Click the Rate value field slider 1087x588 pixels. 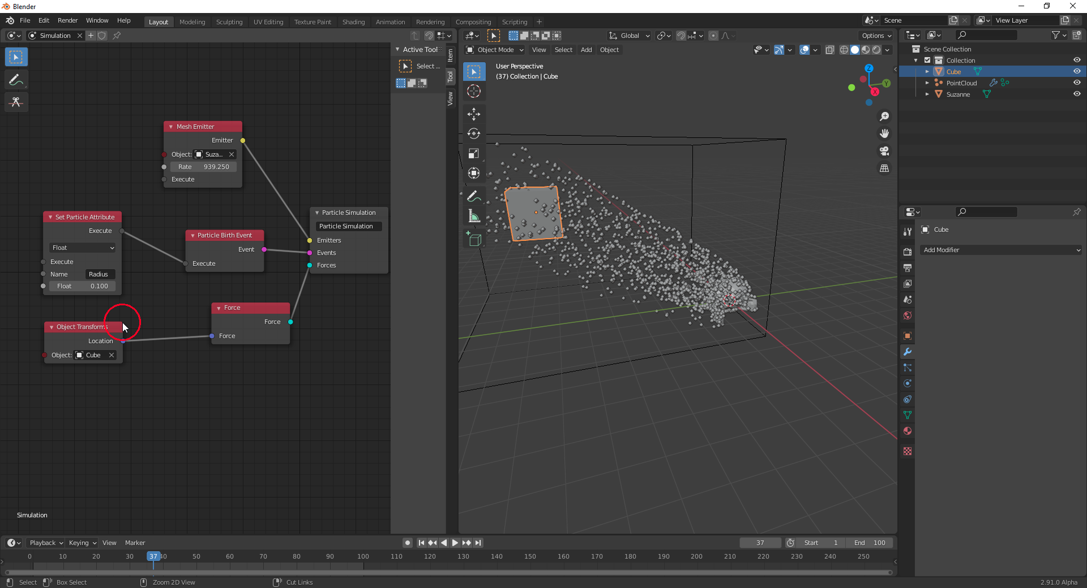coord(203,167)
